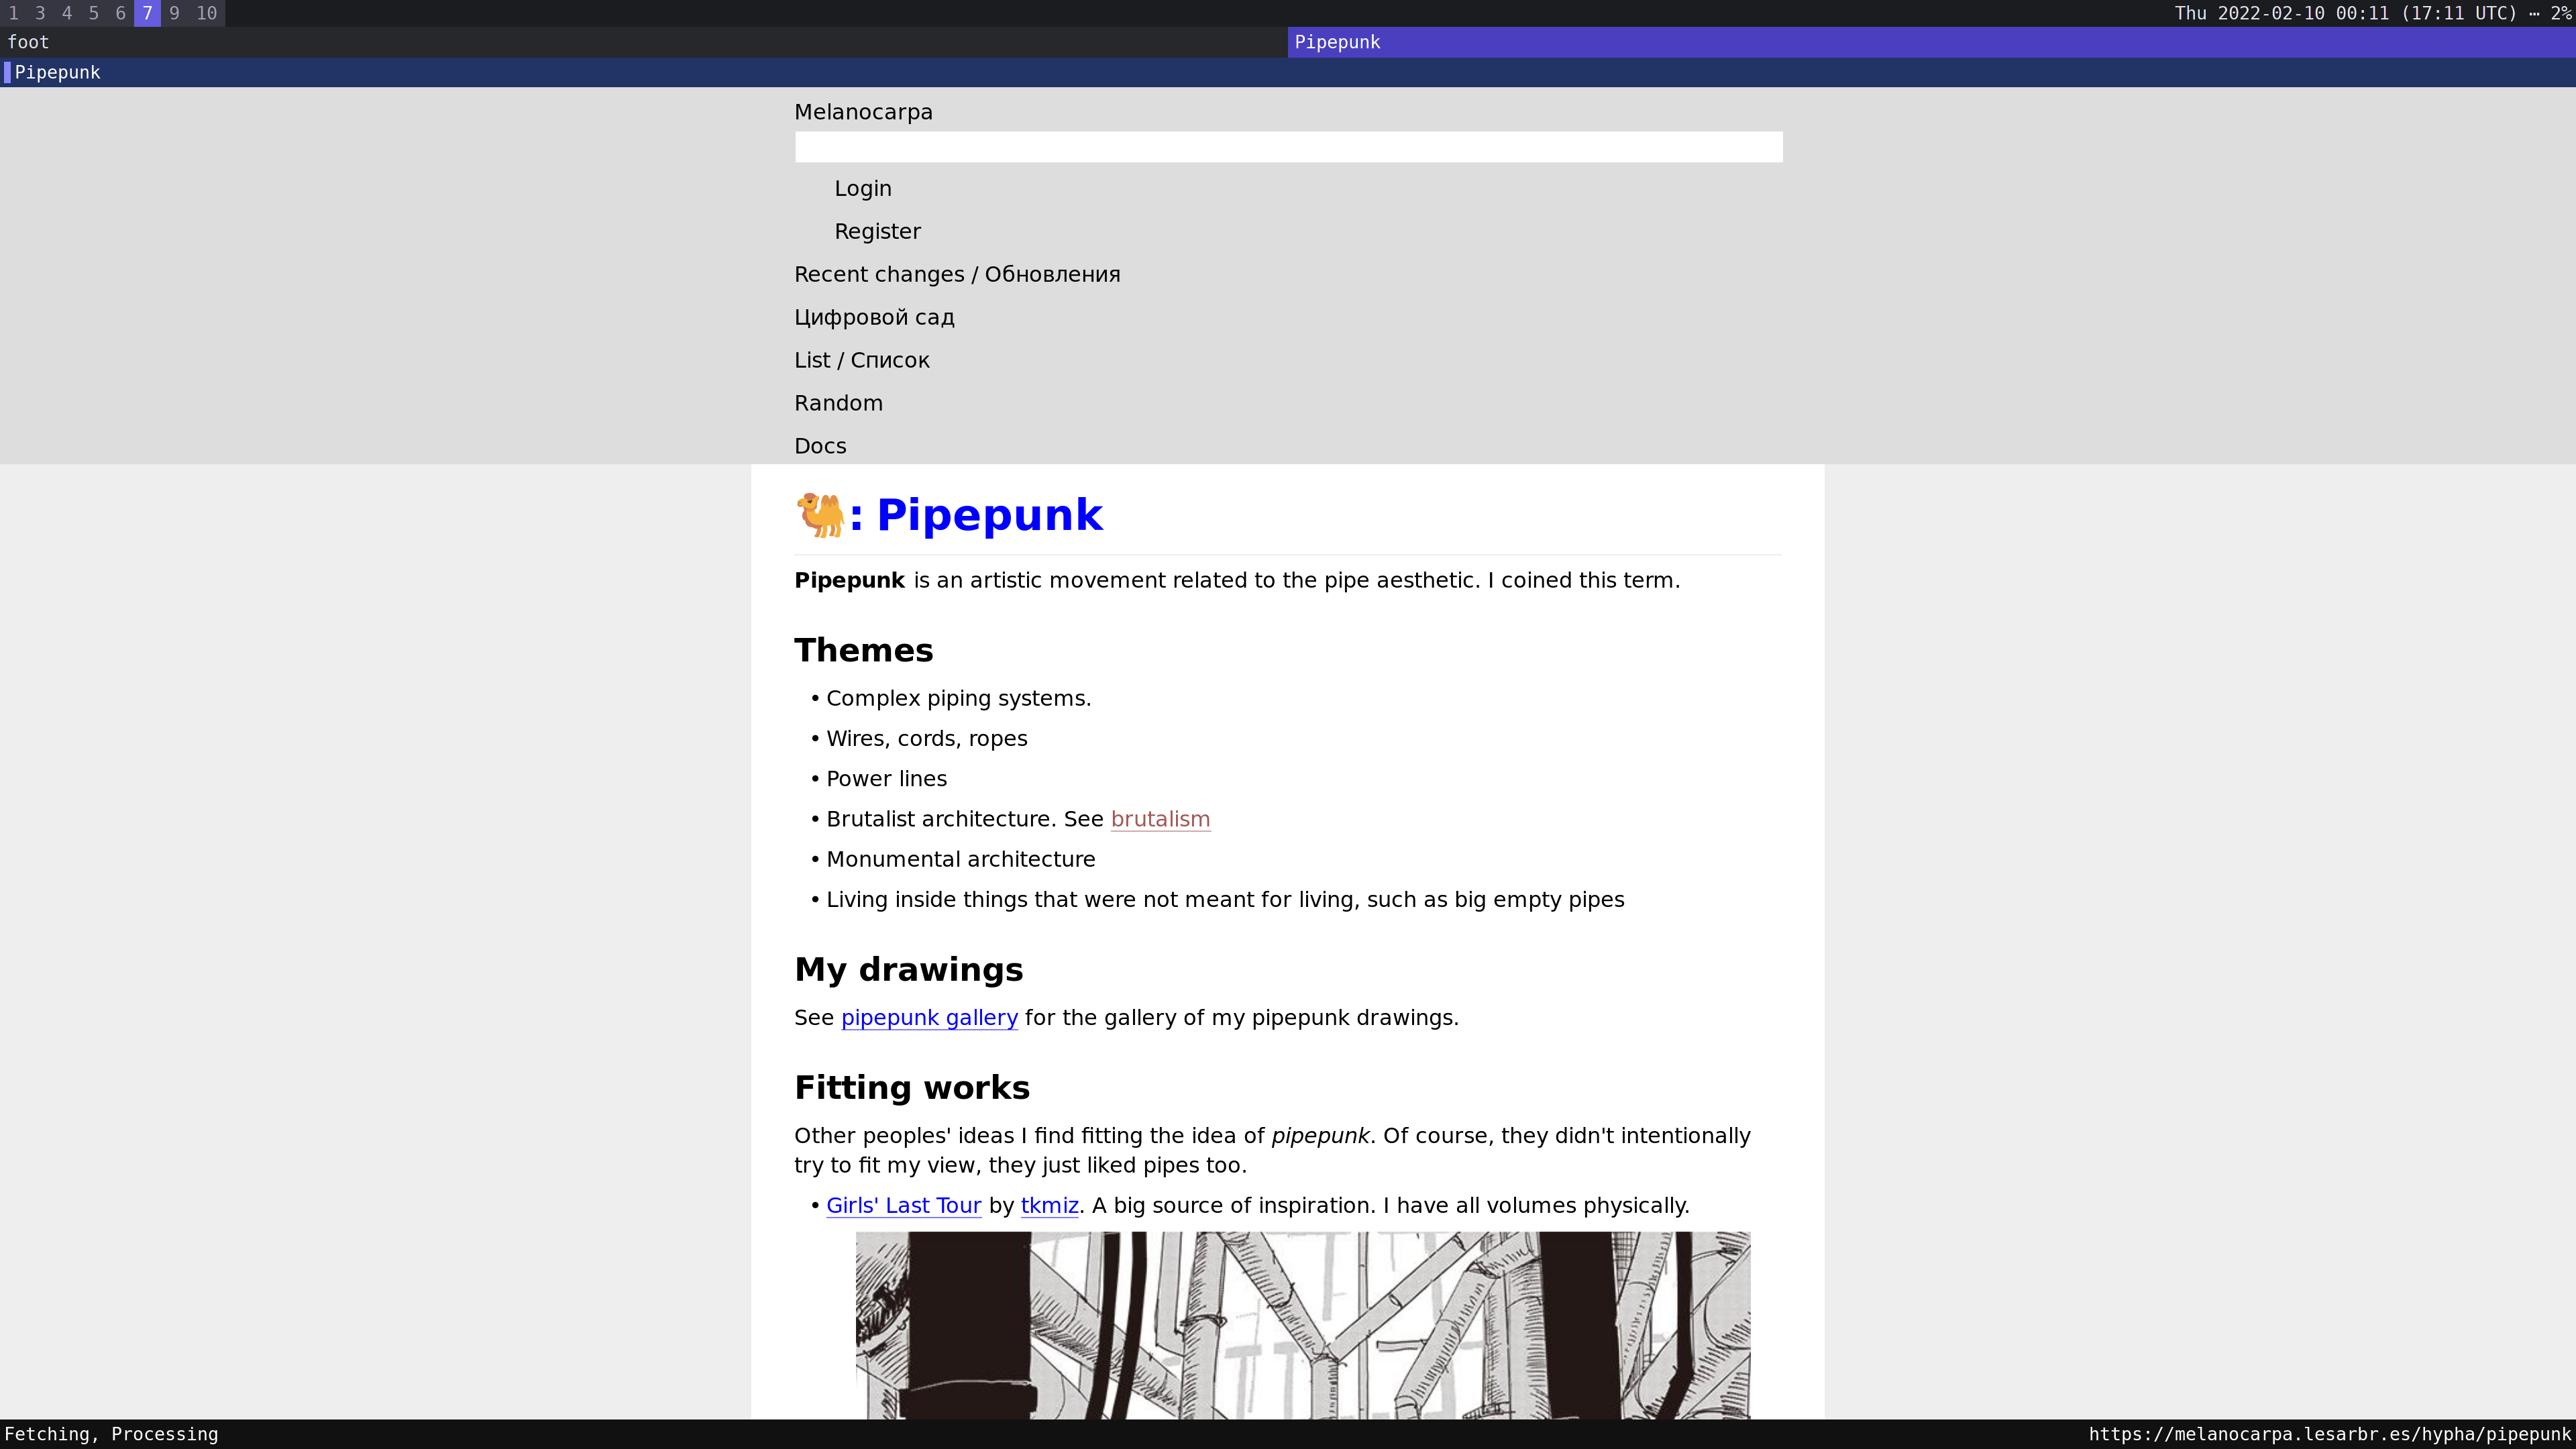Click the Fetching, Processing status text

point(111,1434)
